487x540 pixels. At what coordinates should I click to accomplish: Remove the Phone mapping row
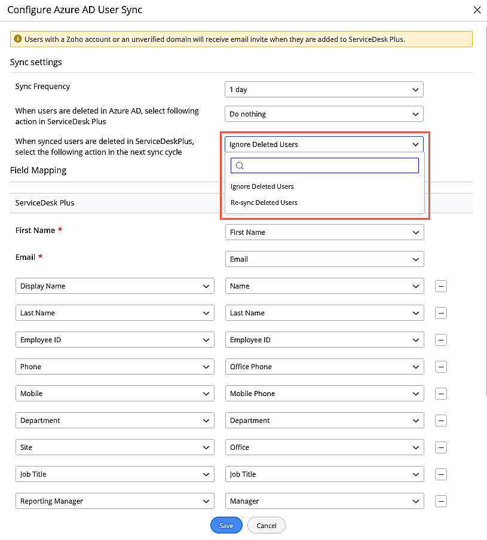tap(441, 367)
